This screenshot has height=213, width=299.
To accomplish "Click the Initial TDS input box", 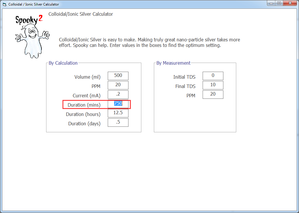I will 213,76.
